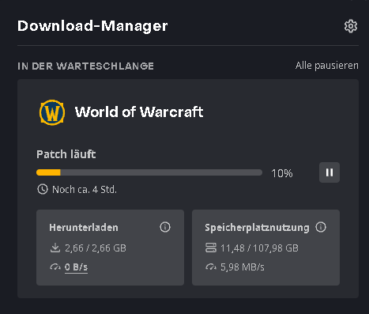Click the clock icon beside remaining time

pos(43,189)
